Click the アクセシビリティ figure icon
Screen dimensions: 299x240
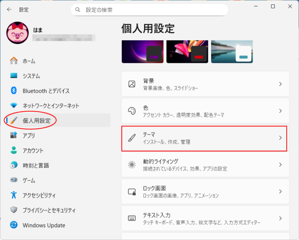click(x=14, y=195)
